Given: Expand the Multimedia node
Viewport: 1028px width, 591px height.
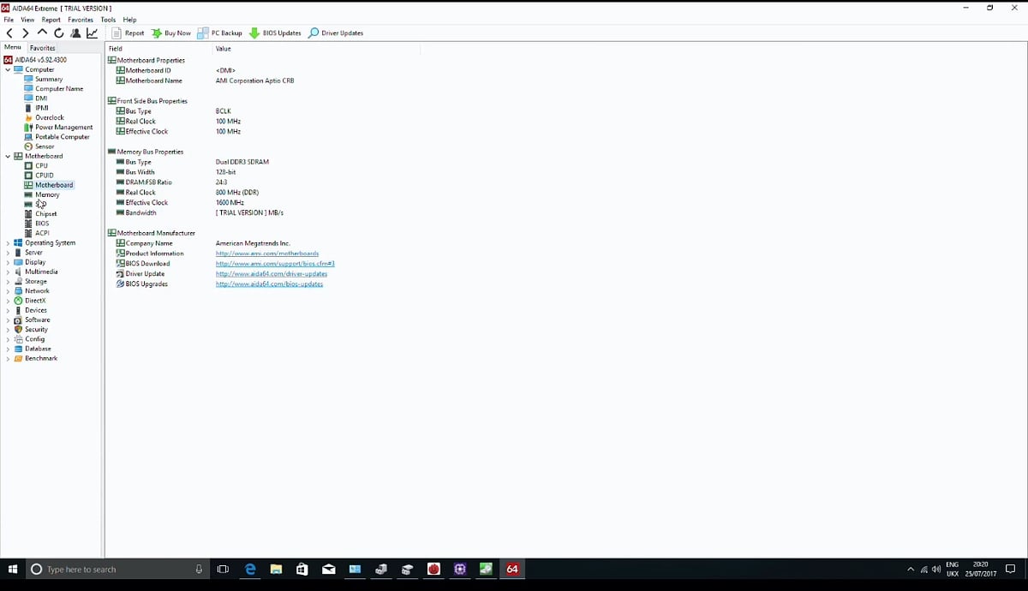Looking at the screenshot, I should (8, 272).
